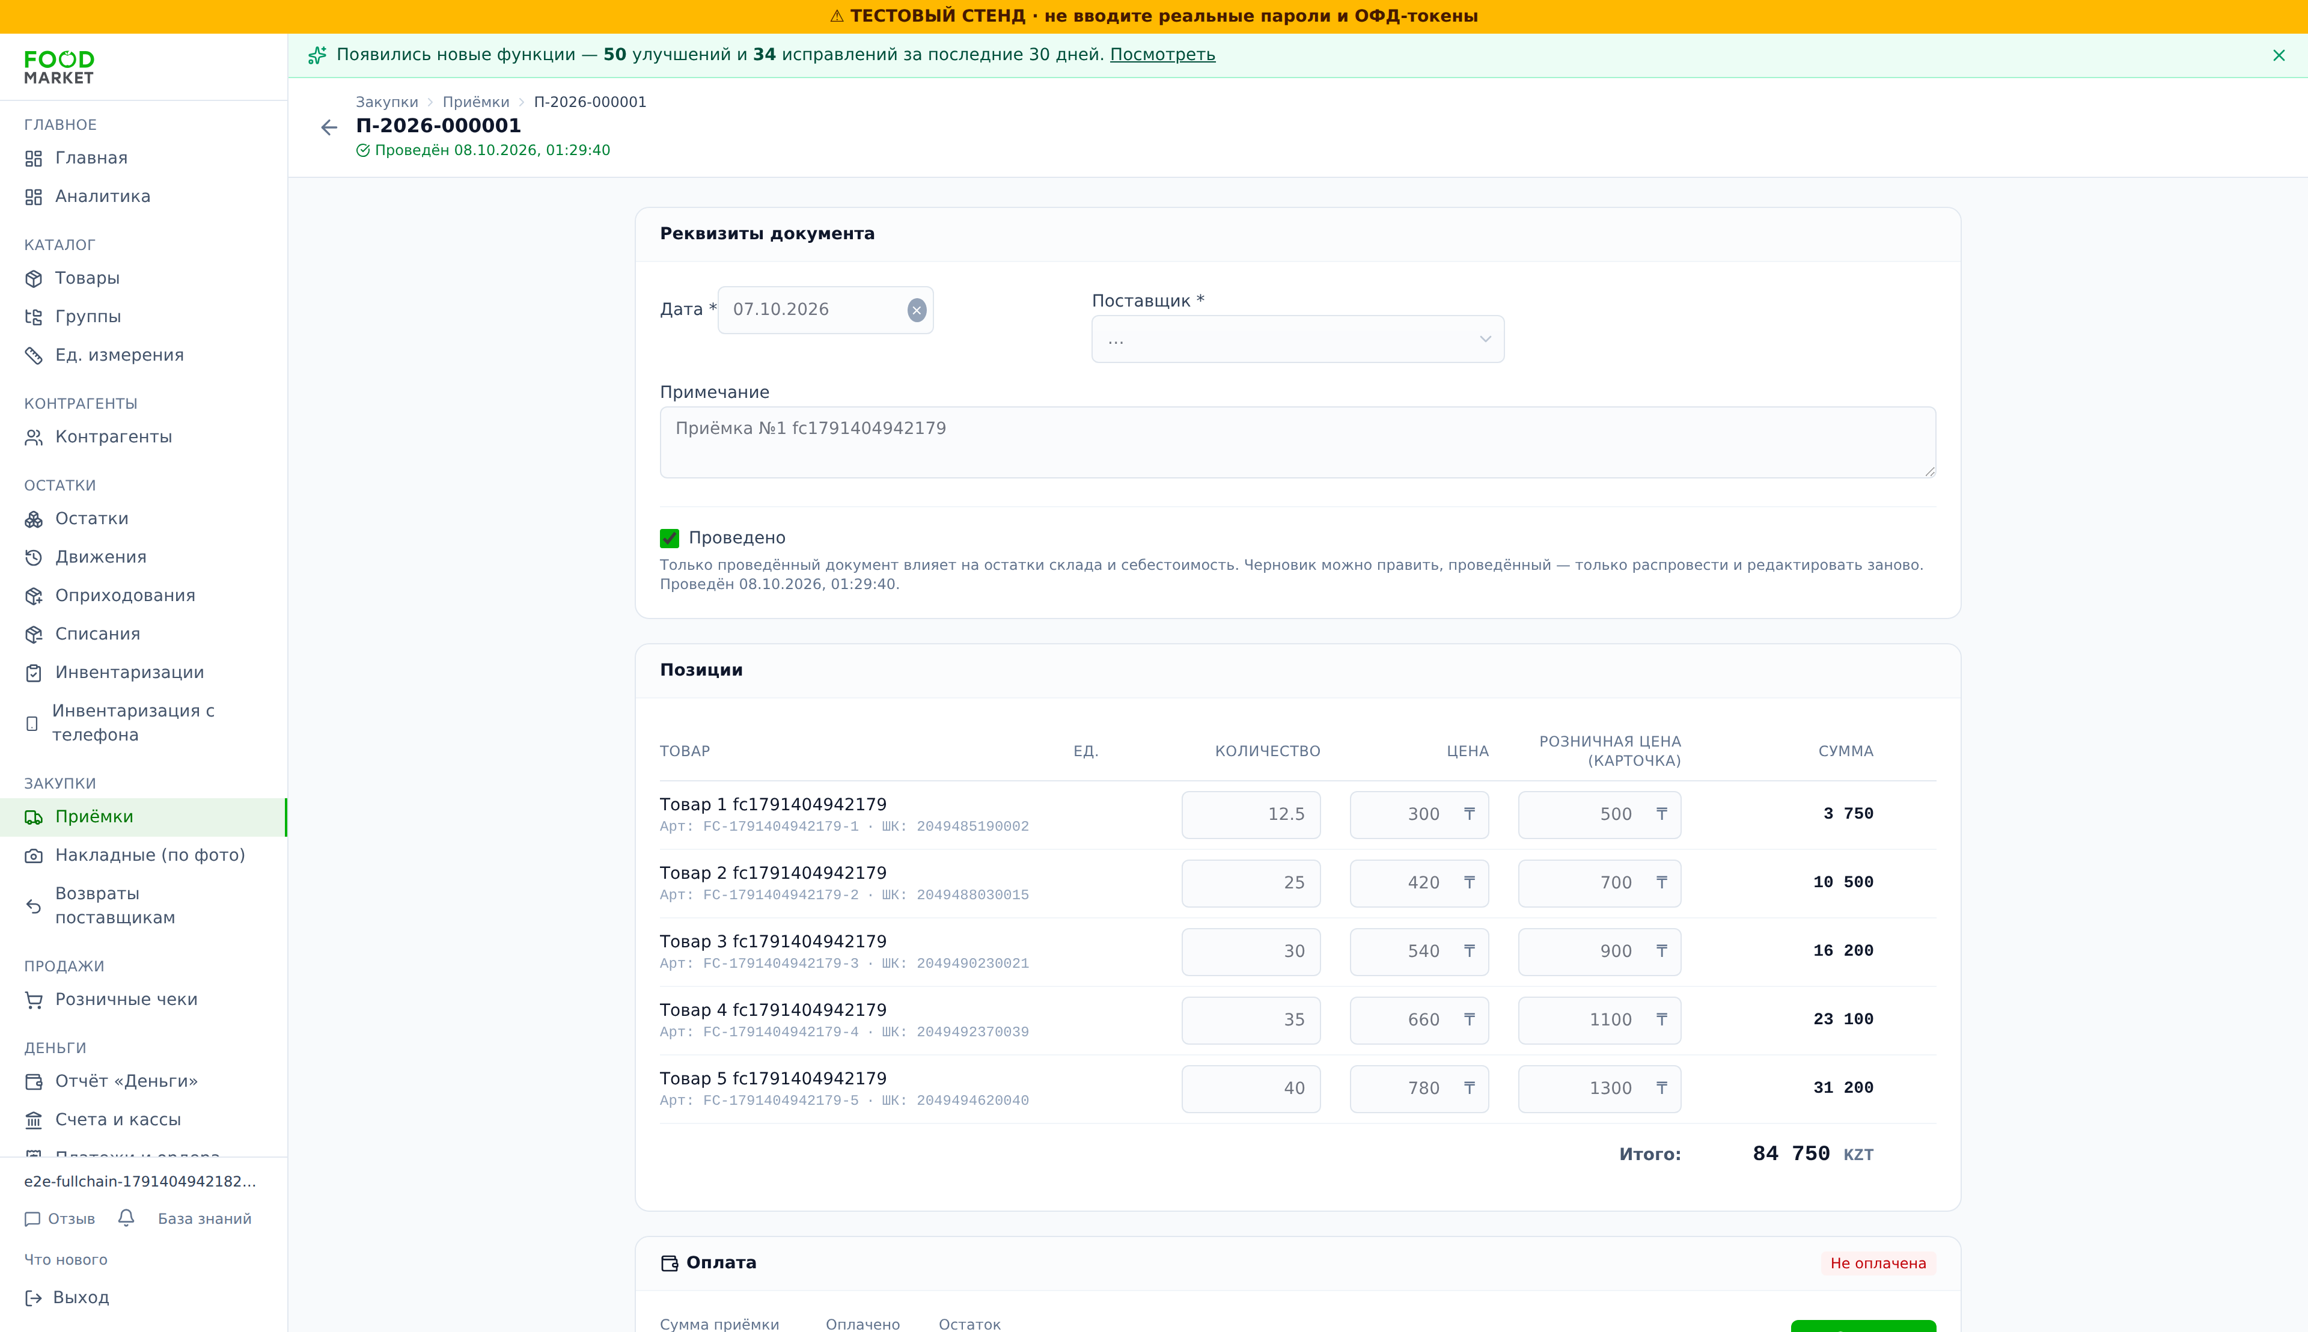This screenshot has width=2308, height=1332.
Task: Open База знаний link
Action: click(x=205, y=1218)
